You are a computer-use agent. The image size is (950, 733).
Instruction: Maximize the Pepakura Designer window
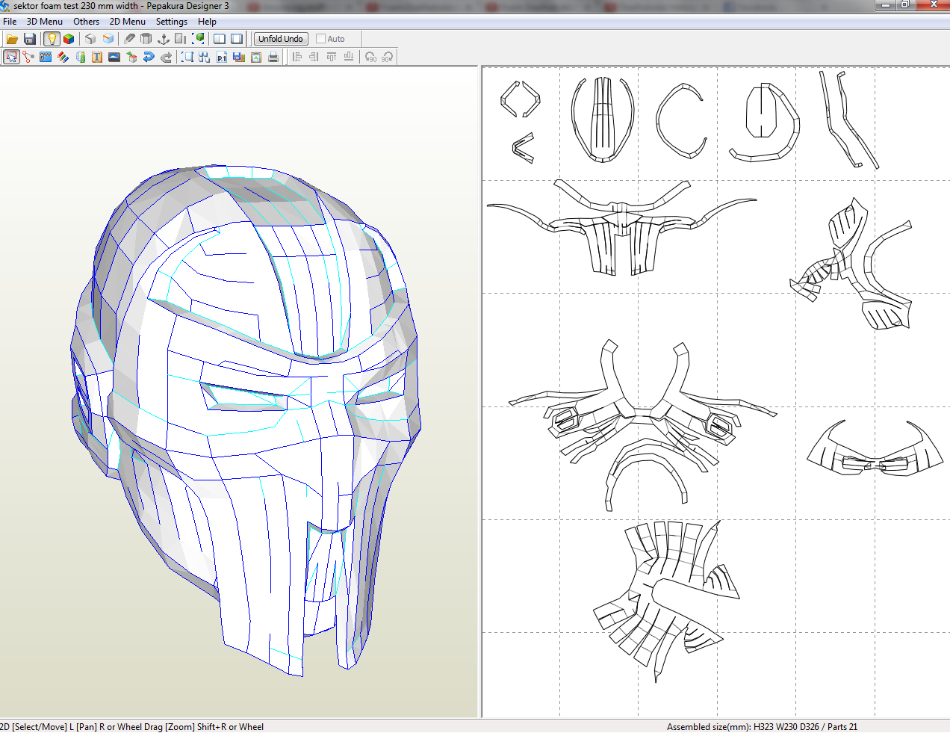point(904,5)
